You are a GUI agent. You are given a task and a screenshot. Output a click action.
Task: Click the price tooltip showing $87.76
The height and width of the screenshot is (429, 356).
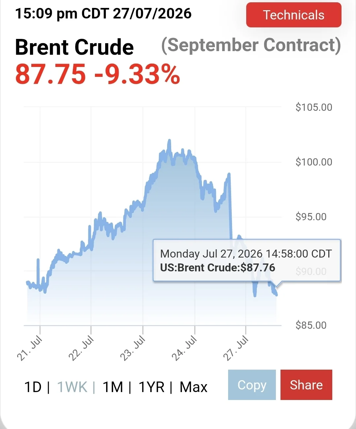coord(247,260)
